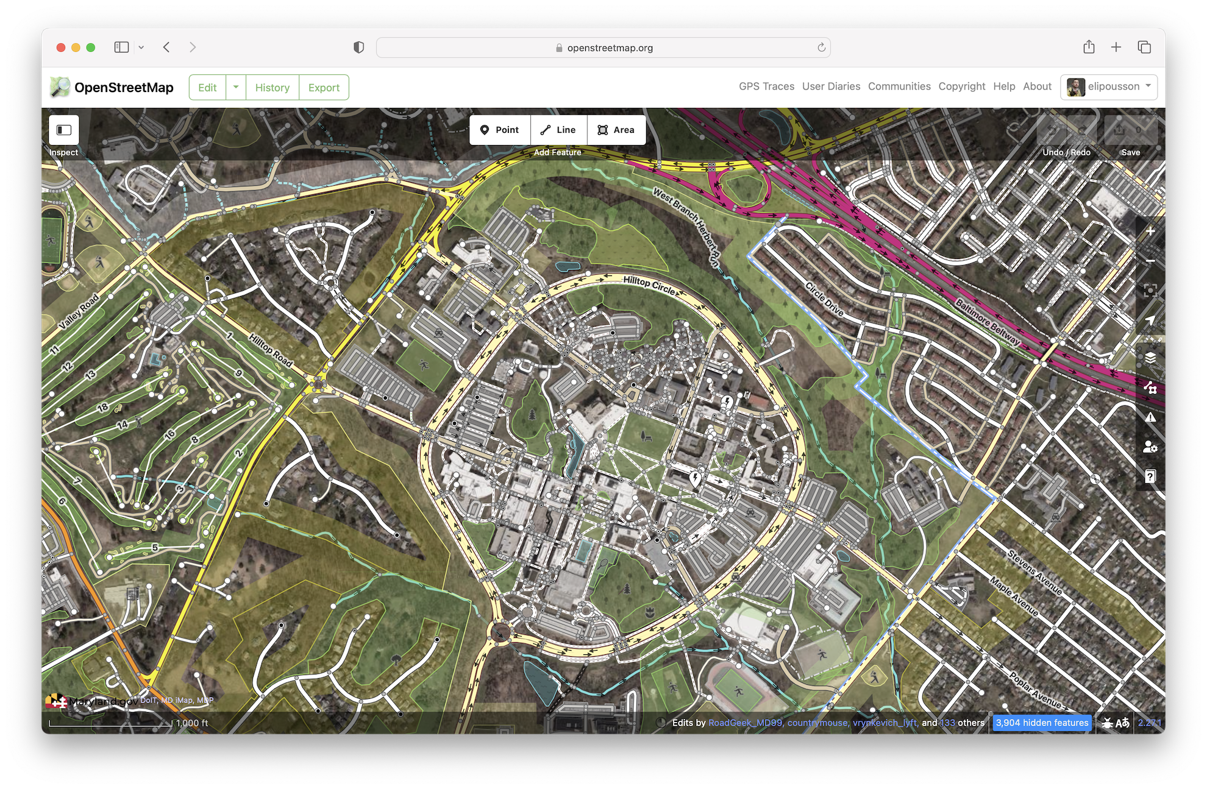This screenshot has width=1207, height=789.
Task: Click the openstreetmap.org address bar
Action: coord(603,48)
